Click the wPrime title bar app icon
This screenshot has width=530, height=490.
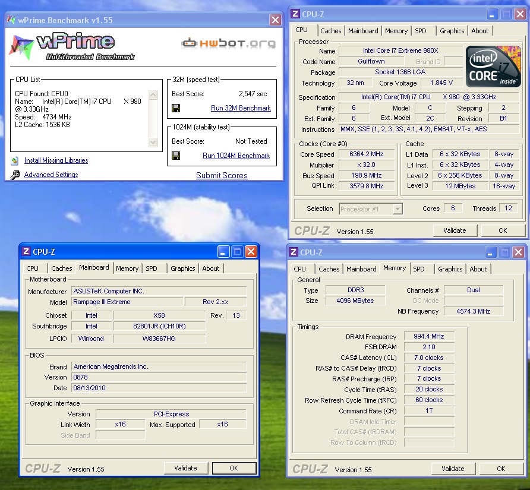pyautogui.click(x=11, y=20)
